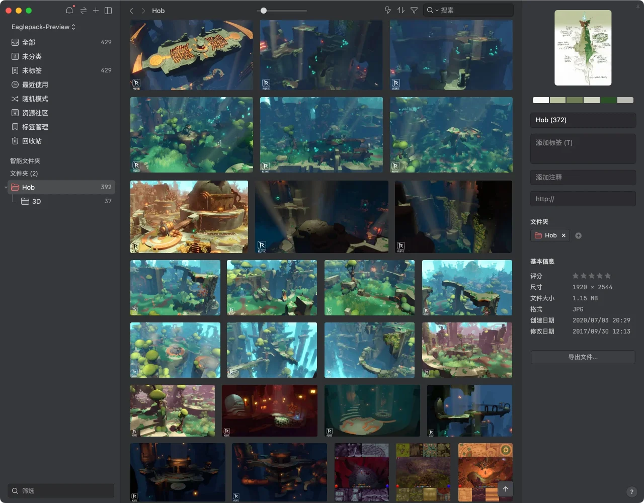Click the Hob title in toolbar

click(x=158, y=11)
